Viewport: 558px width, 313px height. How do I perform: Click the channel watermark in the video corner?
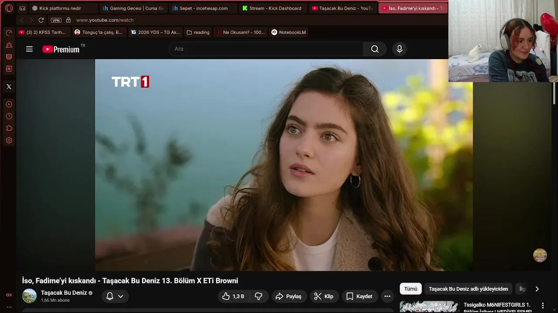pos(540,255)
